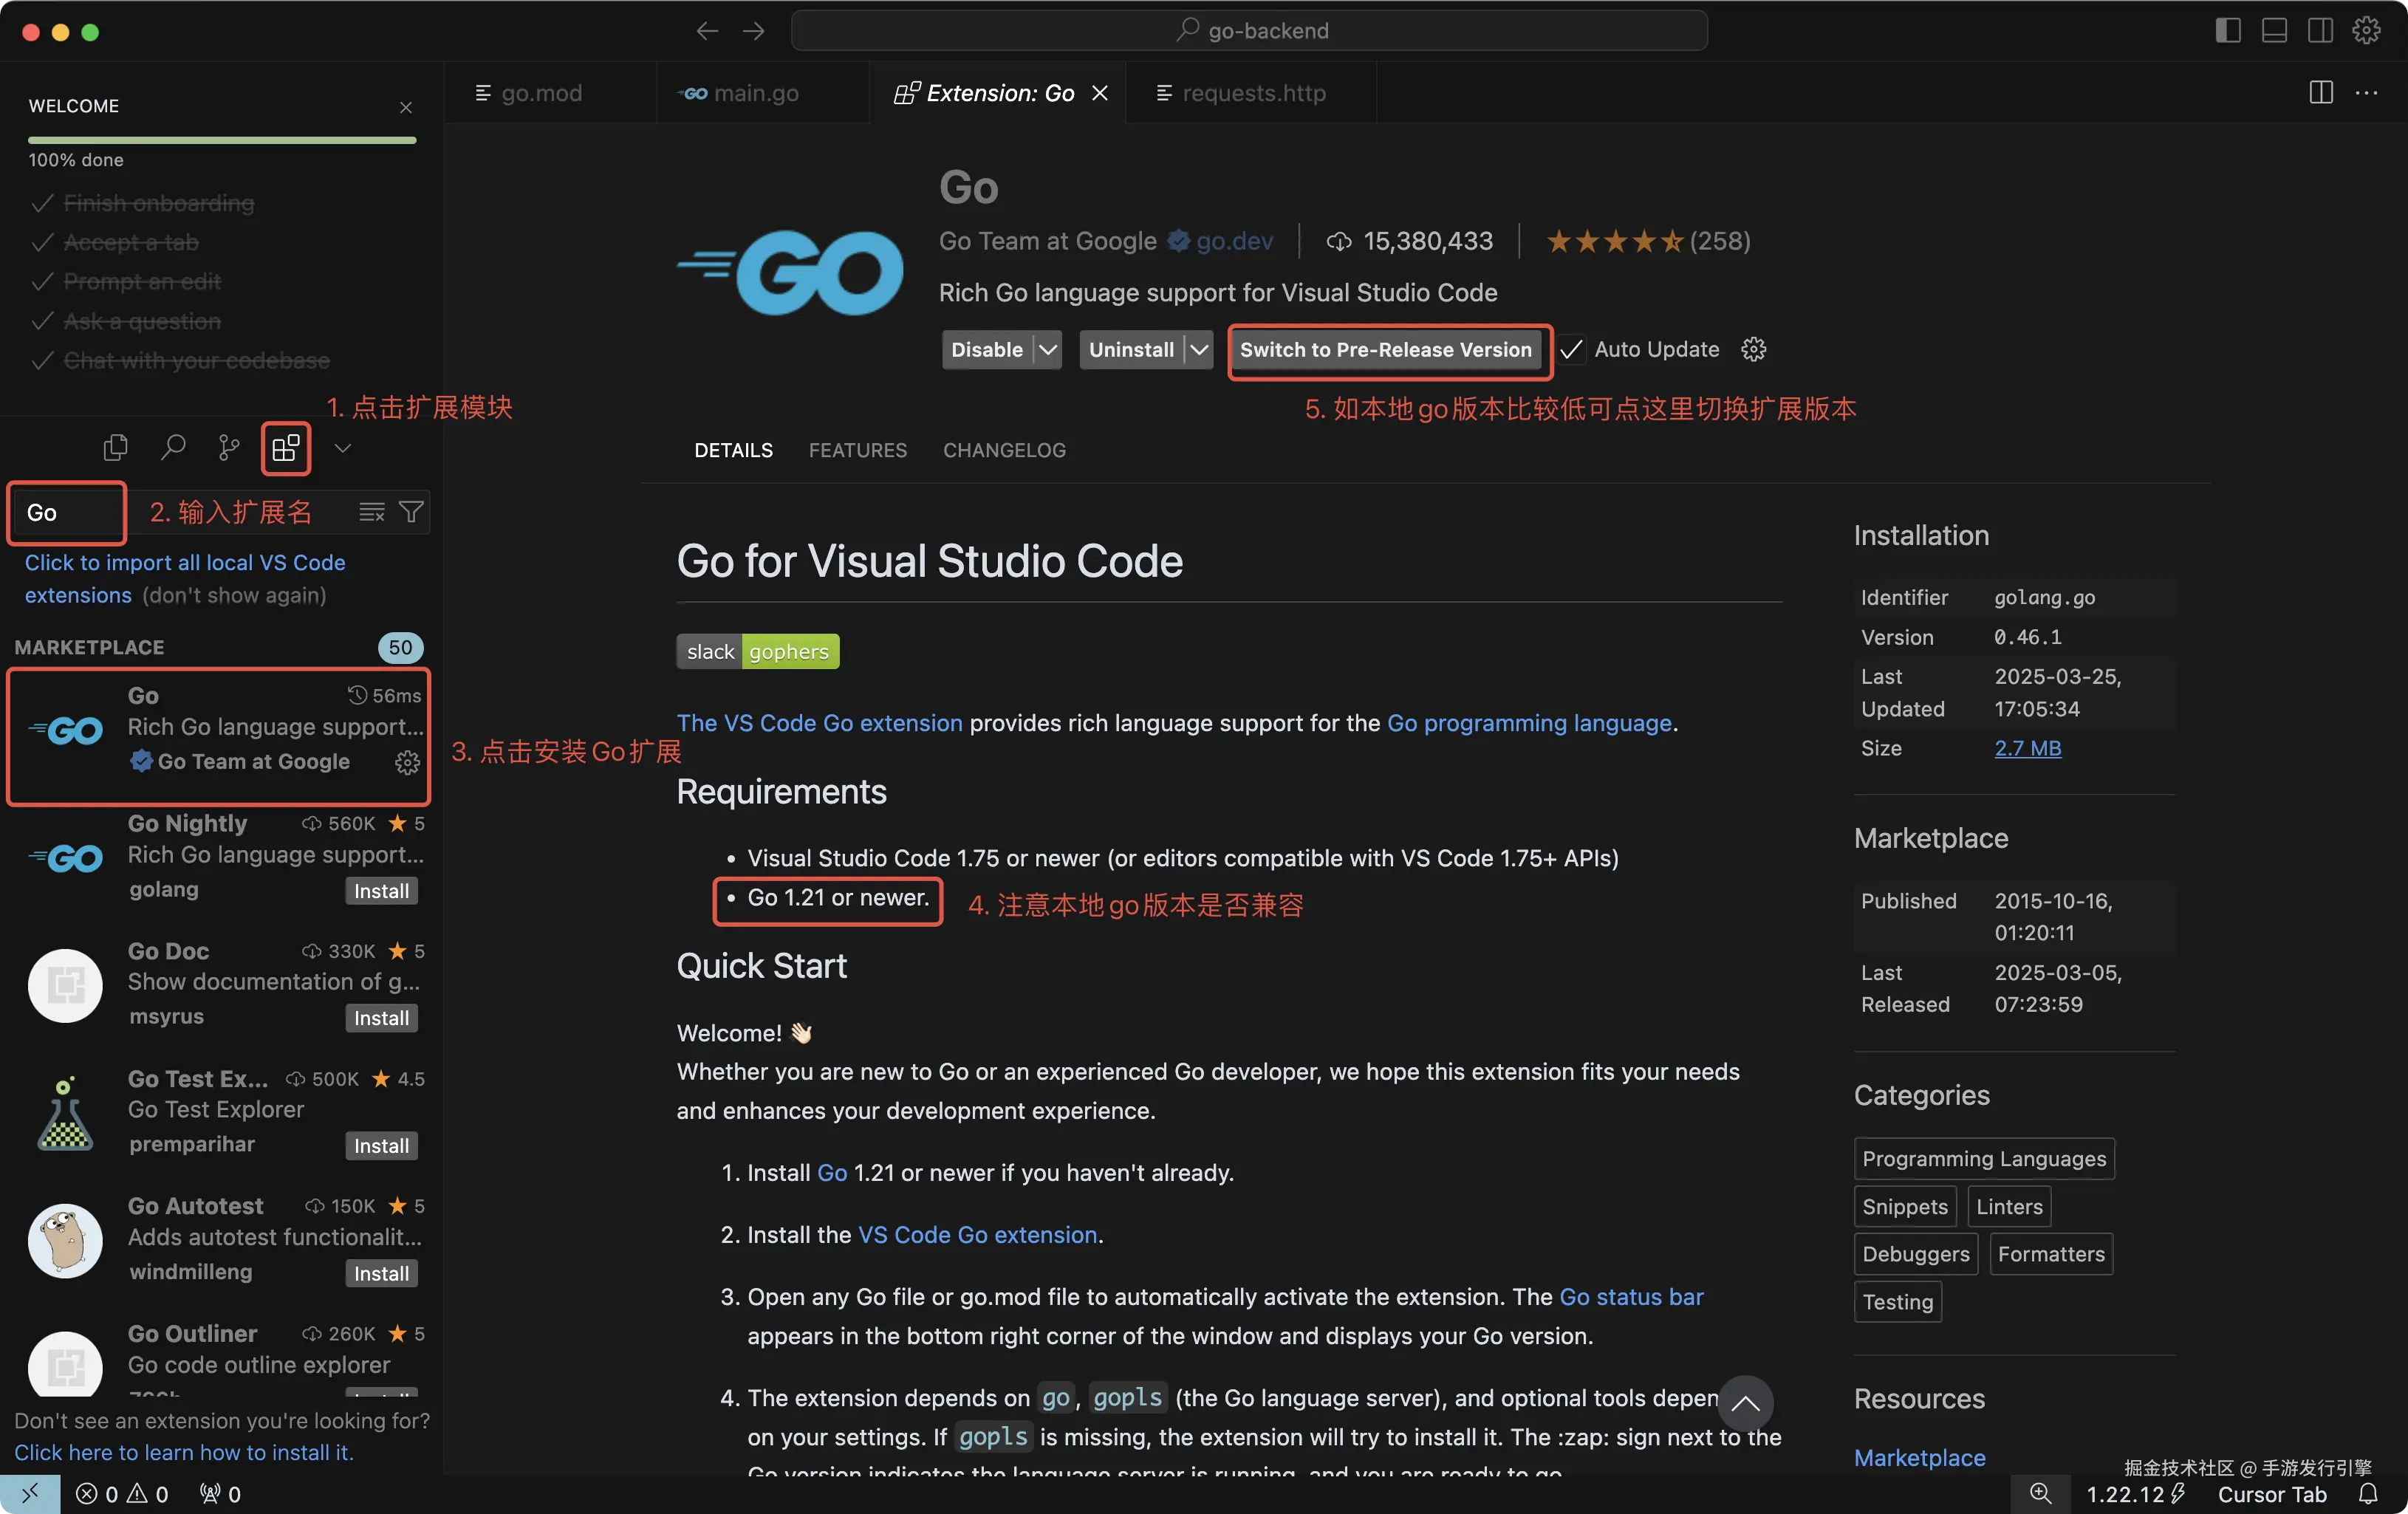Open the Explorer files icon
The image size is (2408, 1514).
point(116,447)
